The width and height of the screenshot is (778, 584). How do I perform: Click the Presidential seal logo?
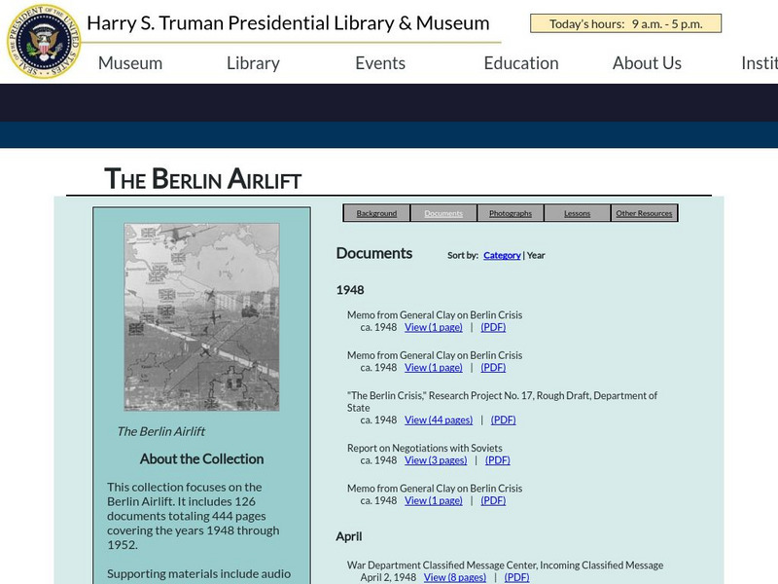coord(44,41)
